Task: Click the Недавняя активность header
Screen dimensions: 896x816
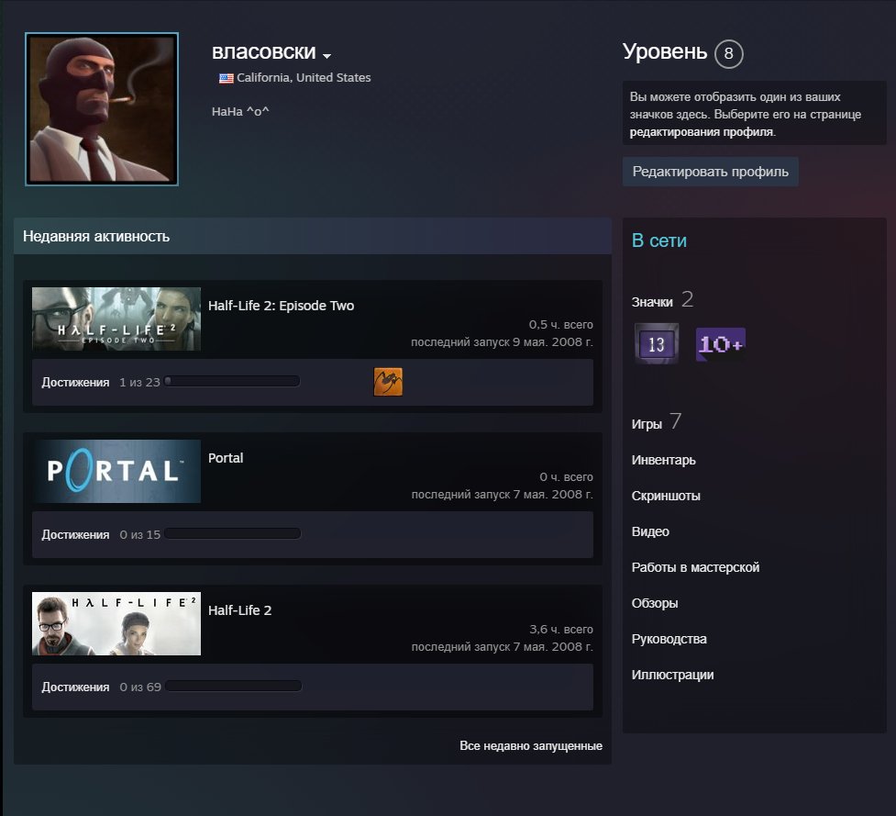Action: [96, 236]
